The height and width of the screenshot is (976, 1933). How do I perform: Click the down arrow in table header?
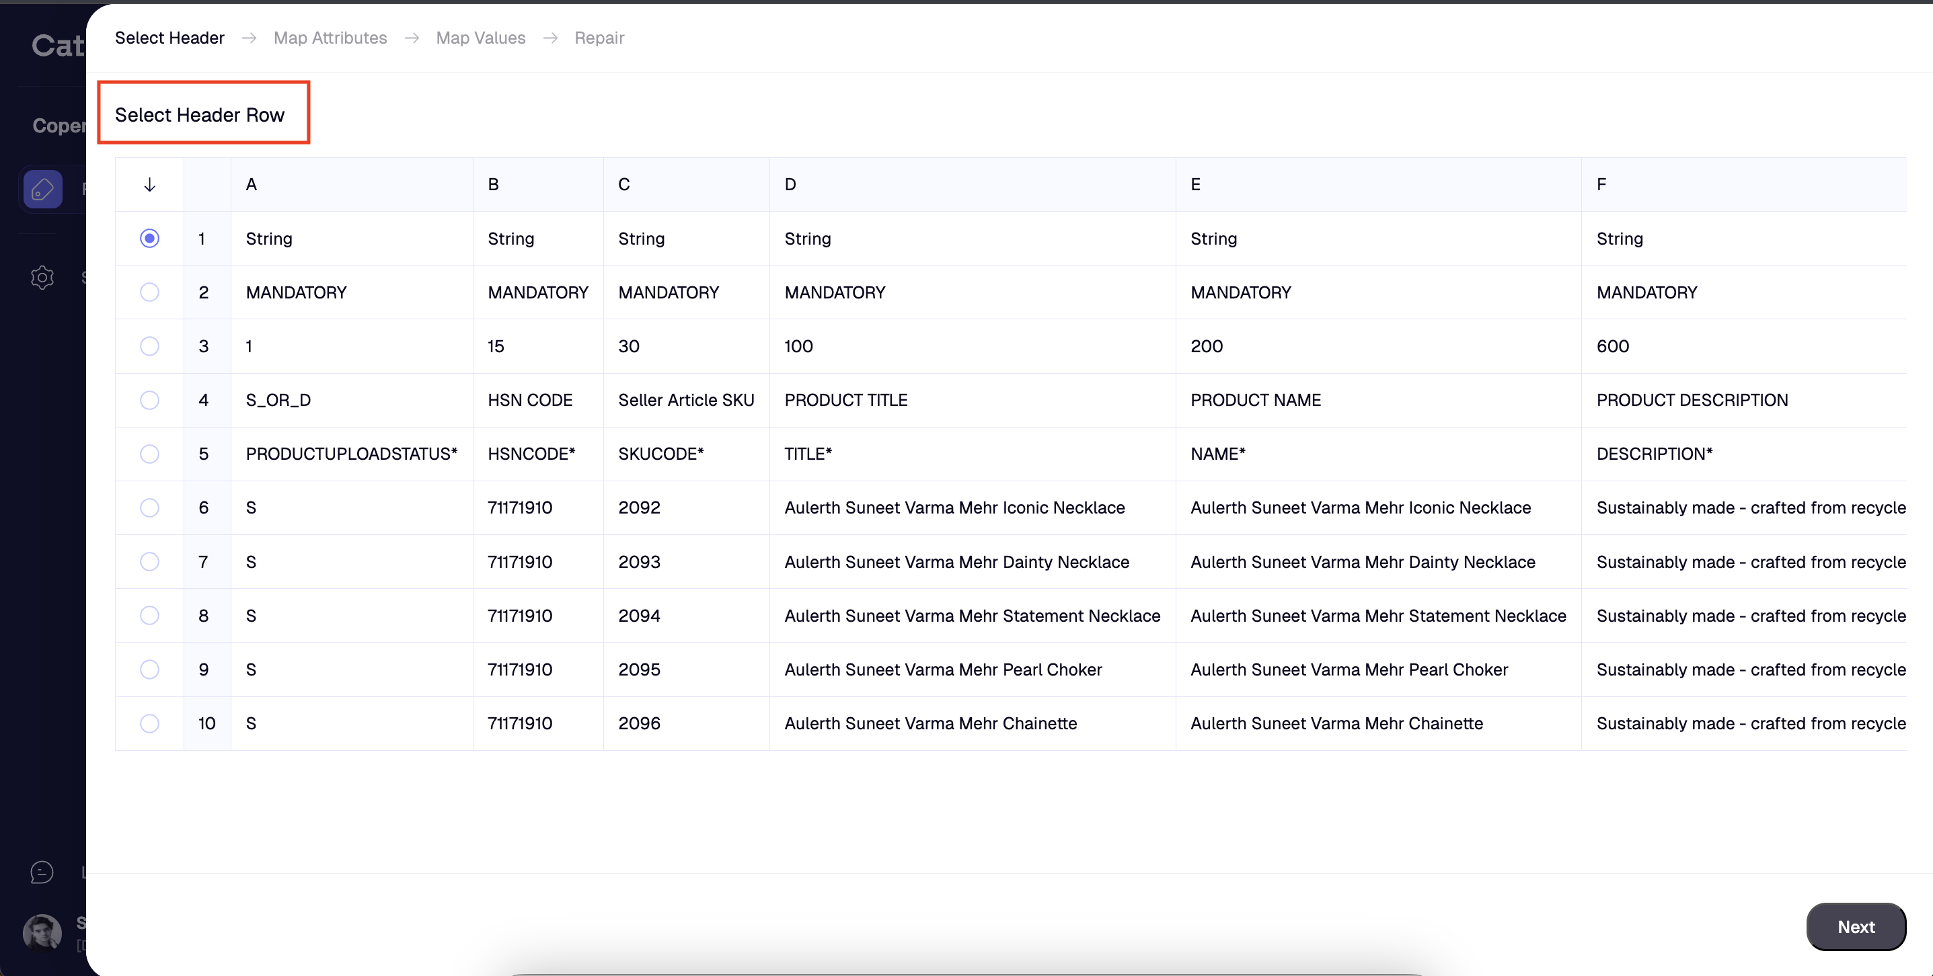pos(149,185)
